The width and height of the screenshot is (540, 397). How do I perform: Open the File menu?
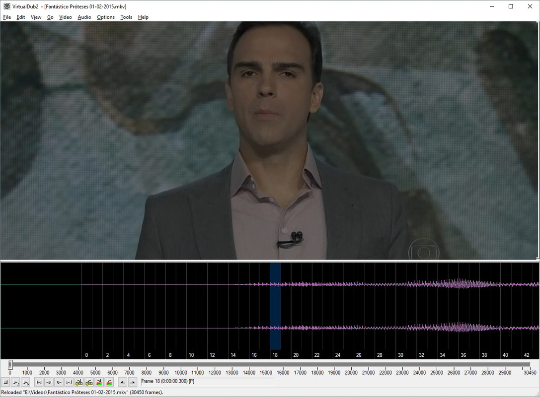(7, 17)
